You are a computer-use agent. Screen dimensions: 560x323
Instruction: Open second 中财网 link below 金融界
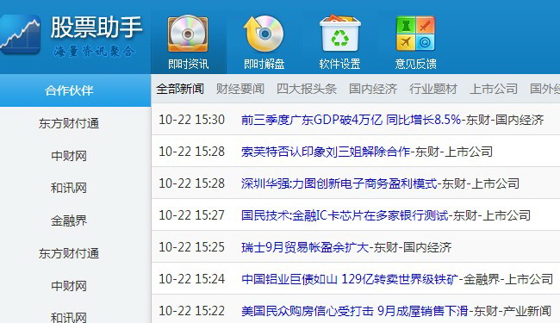tap(69, 286)
